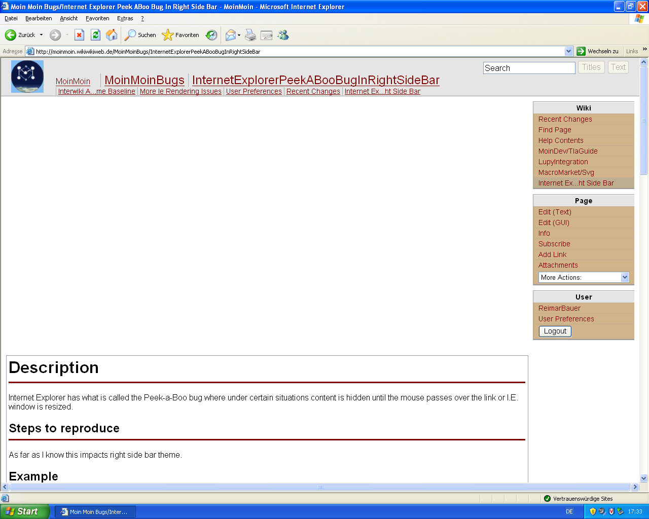Click the Windows Start button
This screenshot has width=649, height=519.
click(x=24, y=511)
